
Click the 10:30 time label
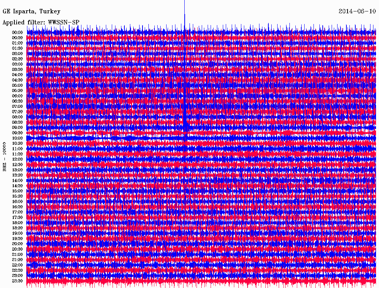17,144
